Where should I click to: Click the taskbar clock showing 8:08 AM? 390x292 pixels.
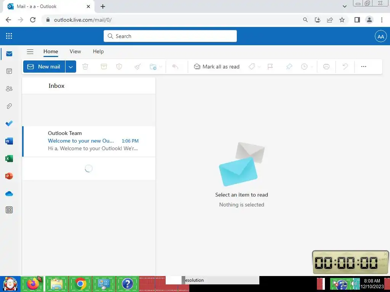(x=372, y=284)
